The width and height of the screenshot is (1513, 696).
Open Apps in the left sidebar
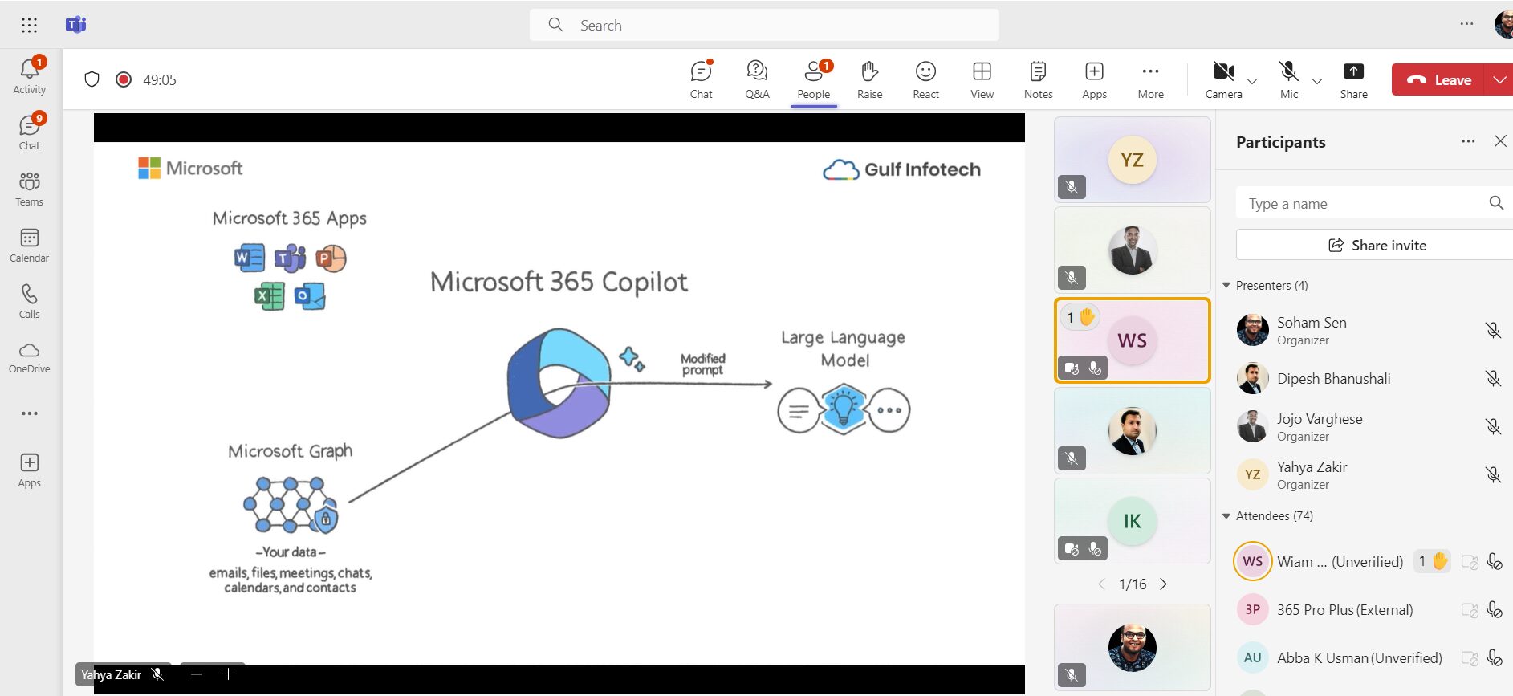(30, 470)
